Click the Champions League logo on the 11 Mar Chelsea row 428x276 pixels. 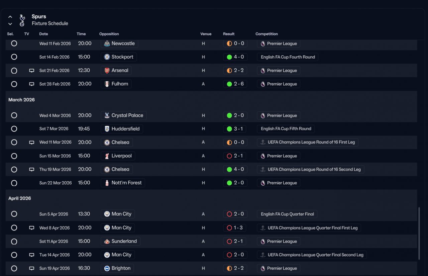tap(263, 142)
